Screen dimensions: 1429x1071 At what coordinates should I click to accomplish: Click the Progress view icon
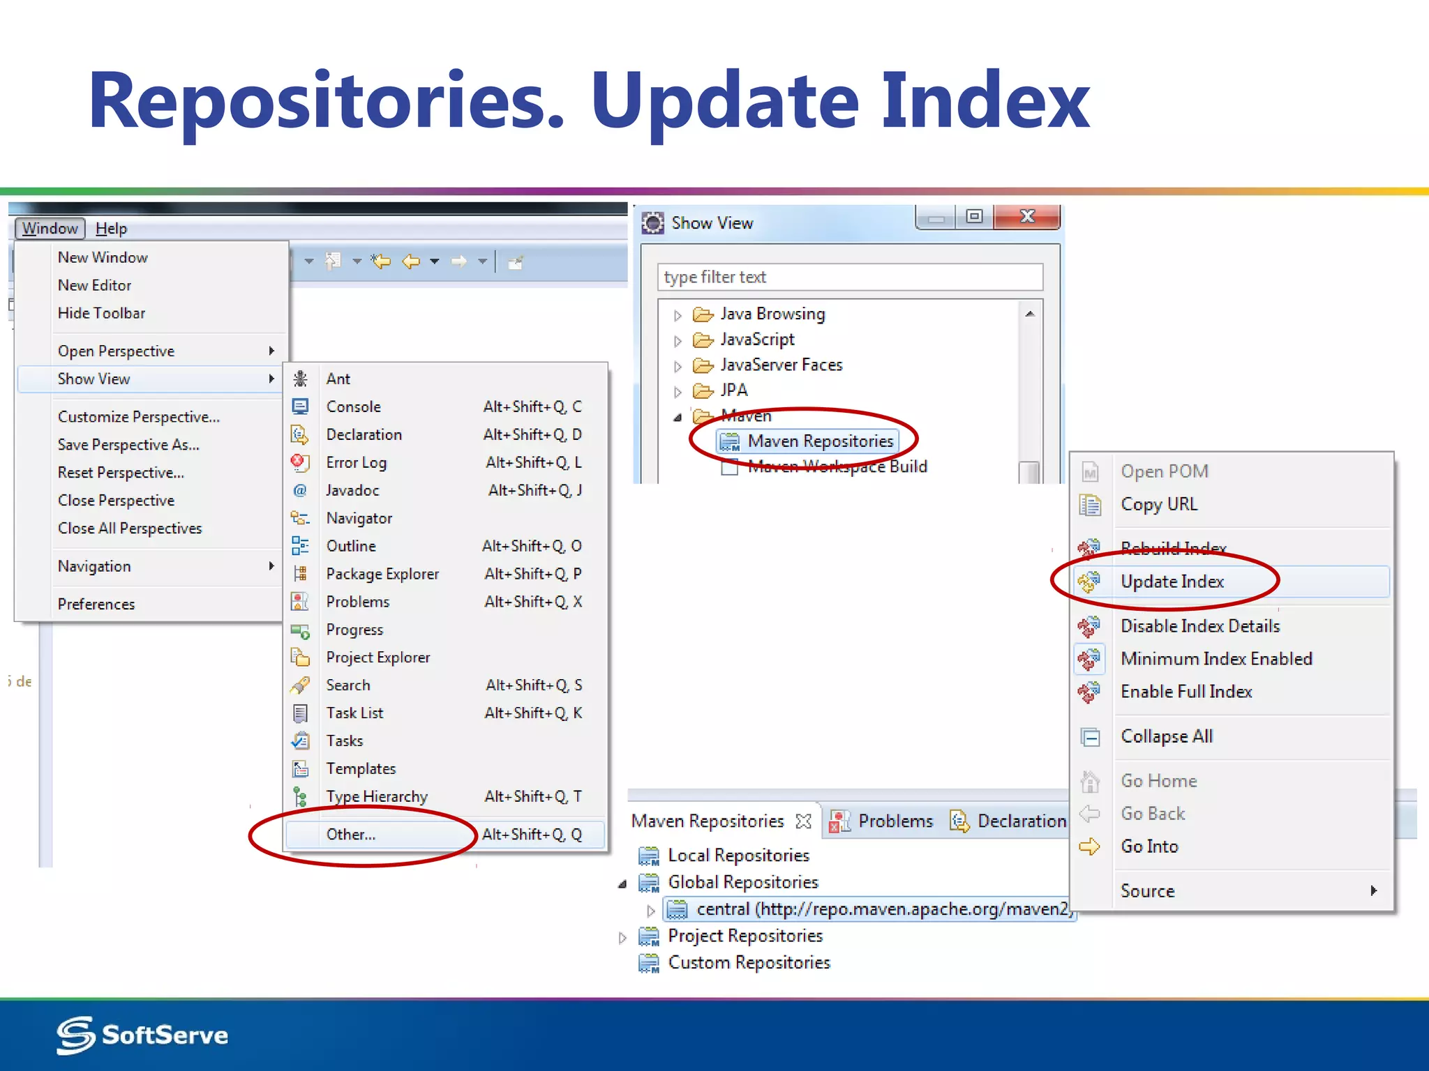[x=300, y=631]
